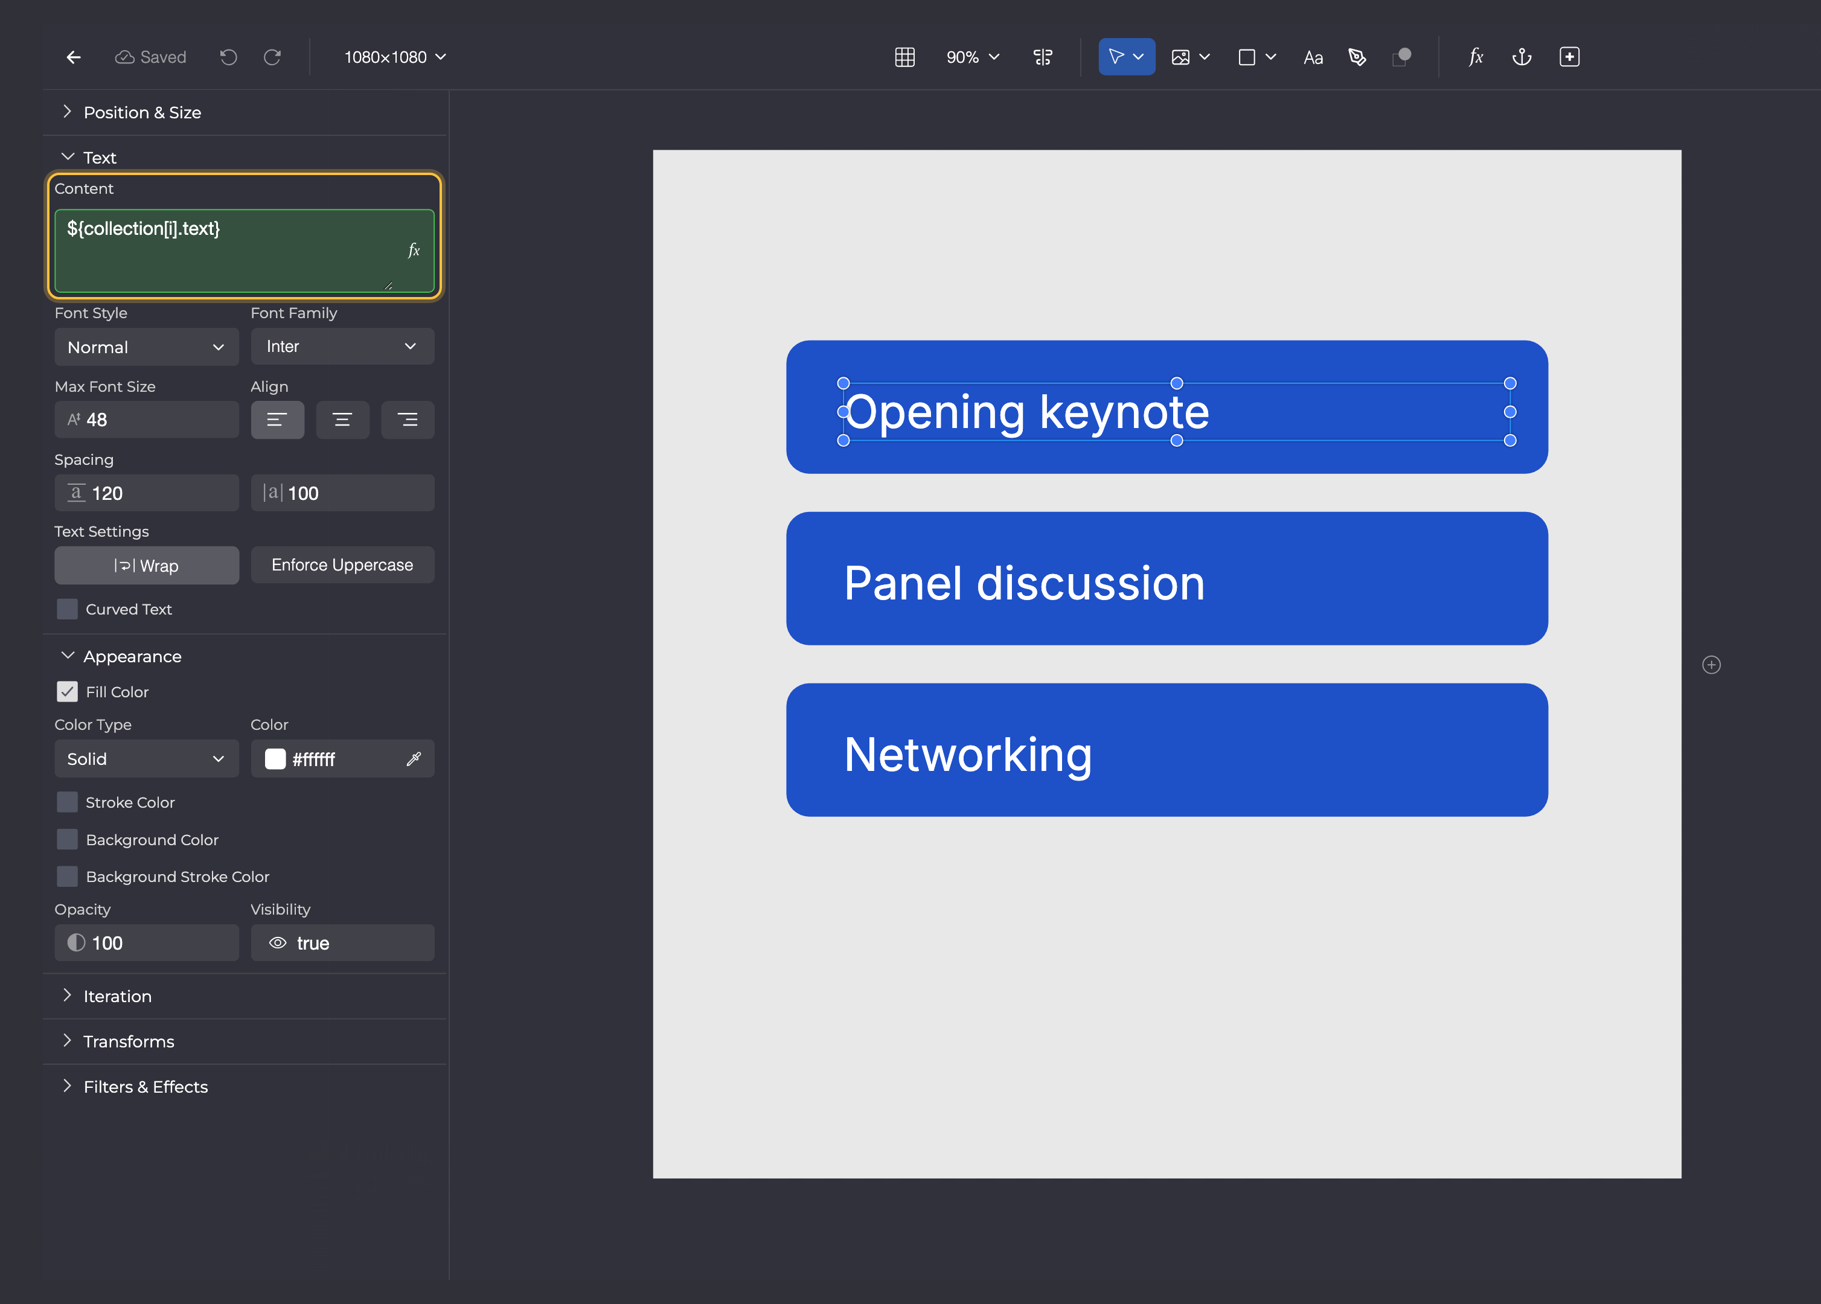Click the color eyedropper icon
This screenshot has height=1304, width=1821.
(414, 759)
